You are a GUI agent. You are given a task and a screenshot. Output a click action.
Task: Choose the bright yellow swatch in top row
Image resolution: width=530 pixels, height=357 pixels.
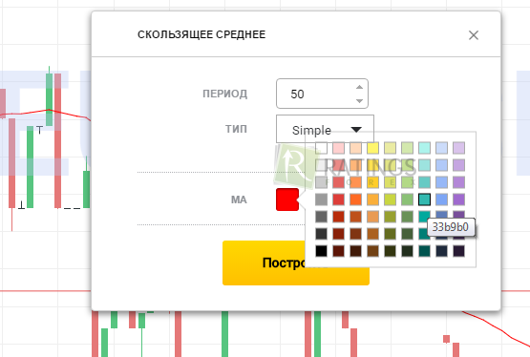click(x=372, y=148)
